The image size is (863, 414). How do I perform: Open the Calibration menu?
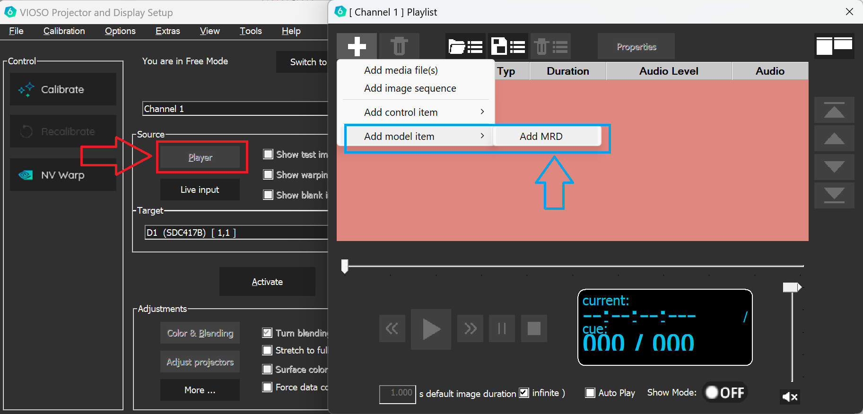tap(64, 31)
